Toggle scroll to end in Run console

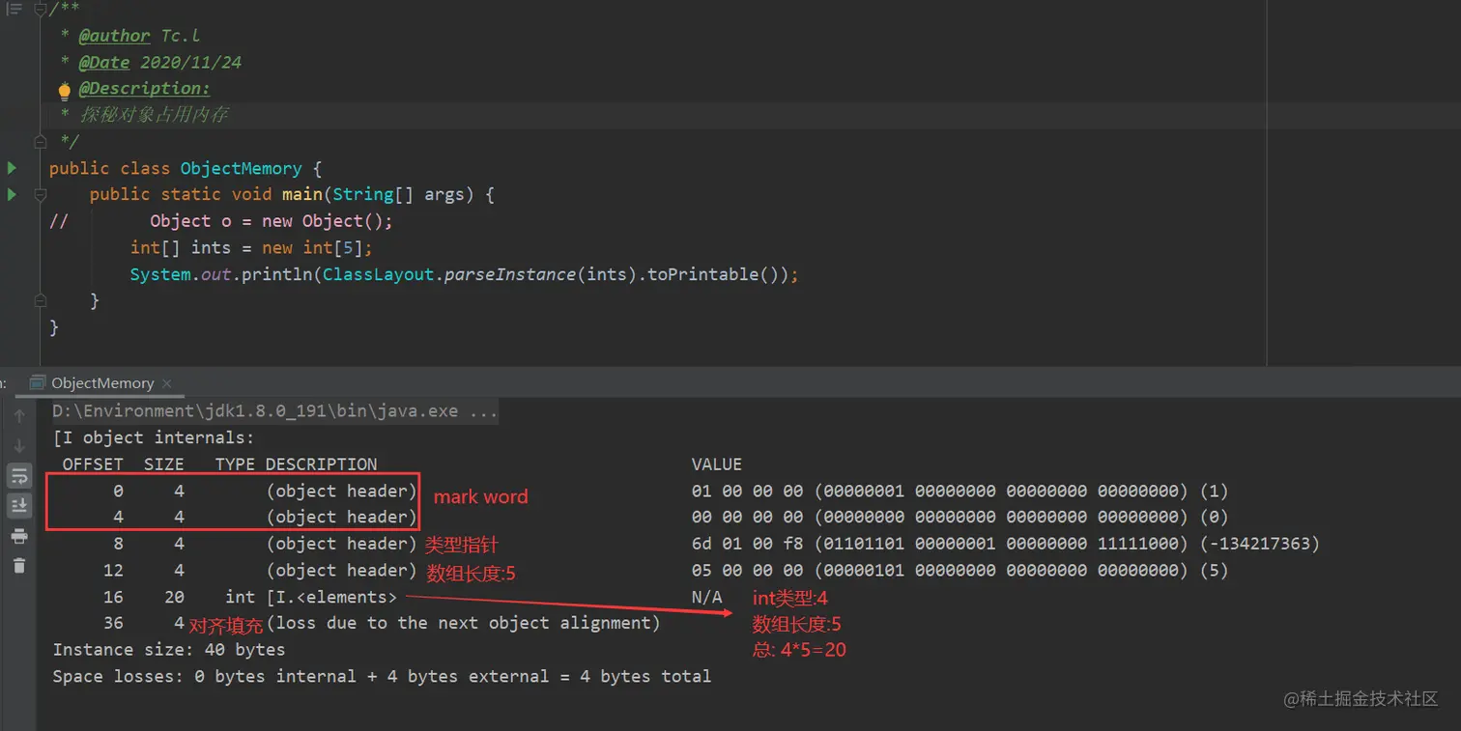[x=19, y=505]
